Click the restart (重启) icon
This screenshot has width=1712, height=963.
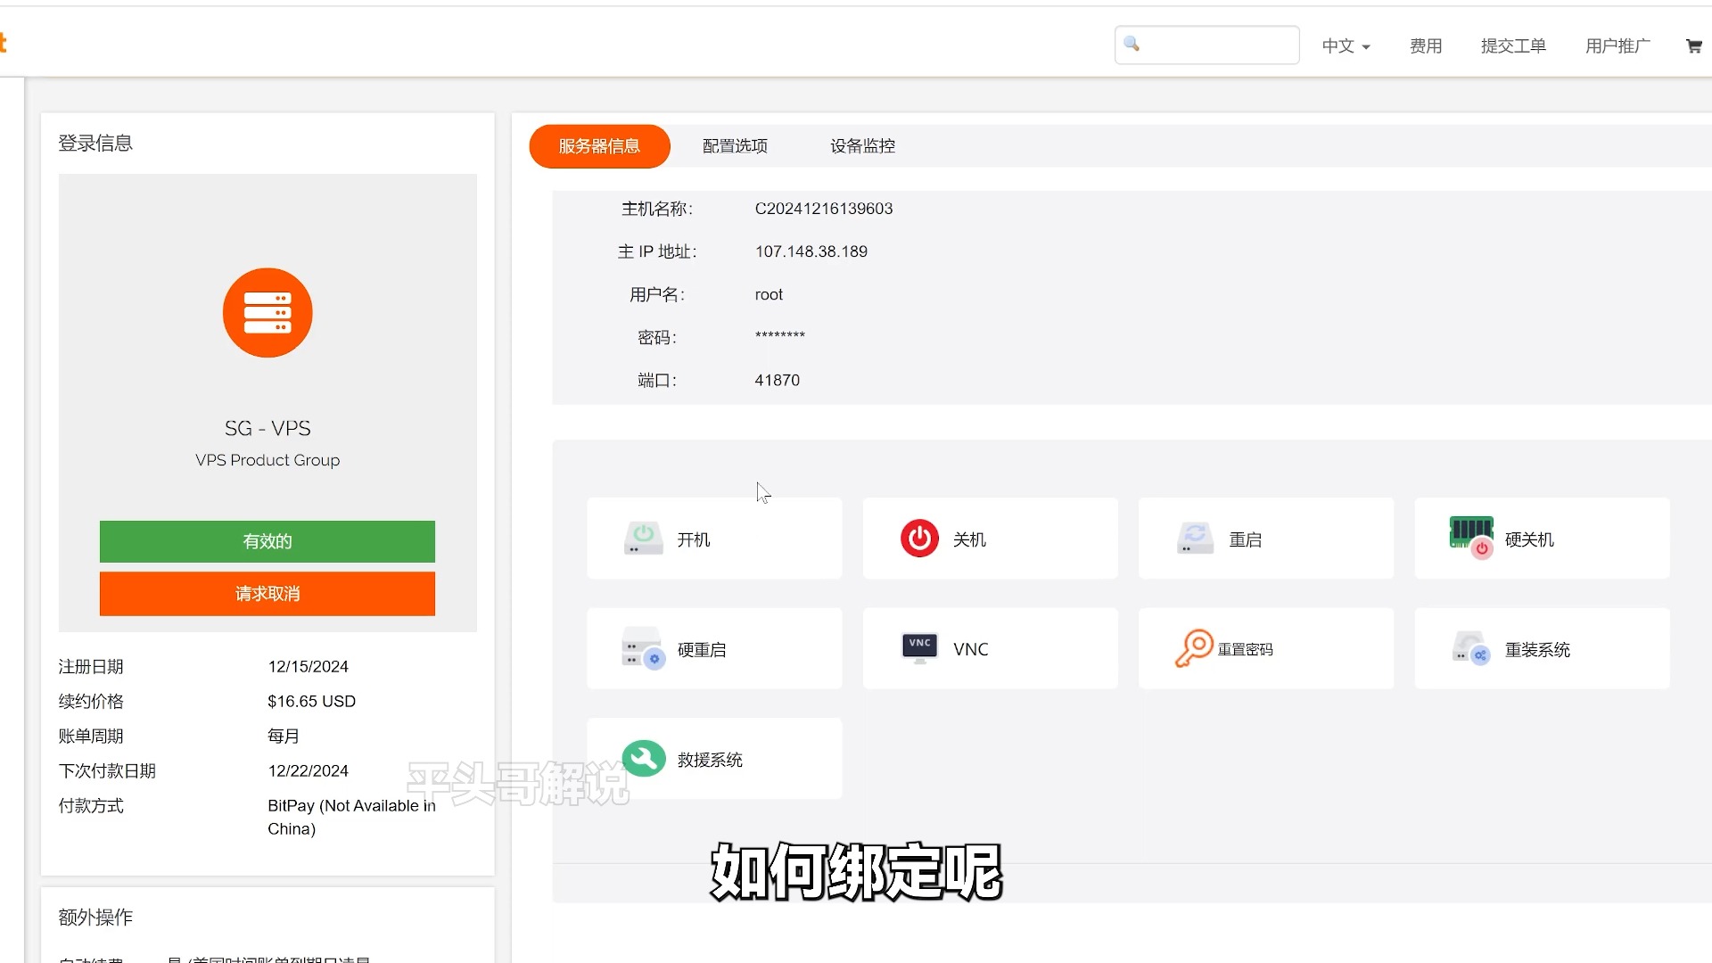pos(1195,539)
